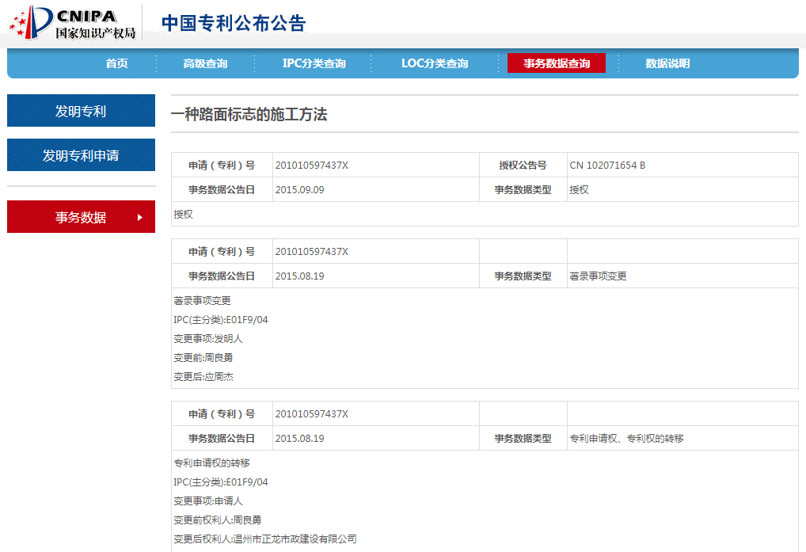Go to 高级查询 in navigation bar
This screenshot has height=552, width=806.
point(205,63)
